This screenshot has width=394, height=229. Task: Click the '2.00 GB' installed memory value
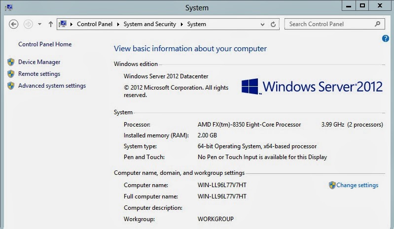click(x=207, y=135)
